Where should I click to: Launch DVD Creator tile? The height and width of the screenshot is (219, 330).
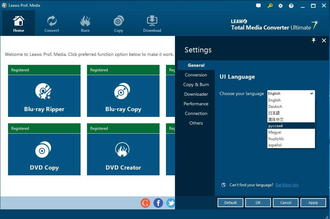click(x=123, y=154)
